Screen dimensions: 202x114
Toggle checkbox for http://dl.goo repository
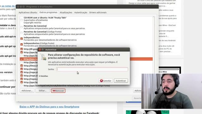point(21,49)
